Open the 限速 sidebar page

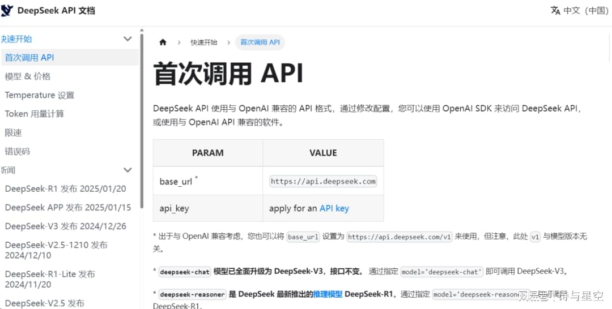(13, 132)
